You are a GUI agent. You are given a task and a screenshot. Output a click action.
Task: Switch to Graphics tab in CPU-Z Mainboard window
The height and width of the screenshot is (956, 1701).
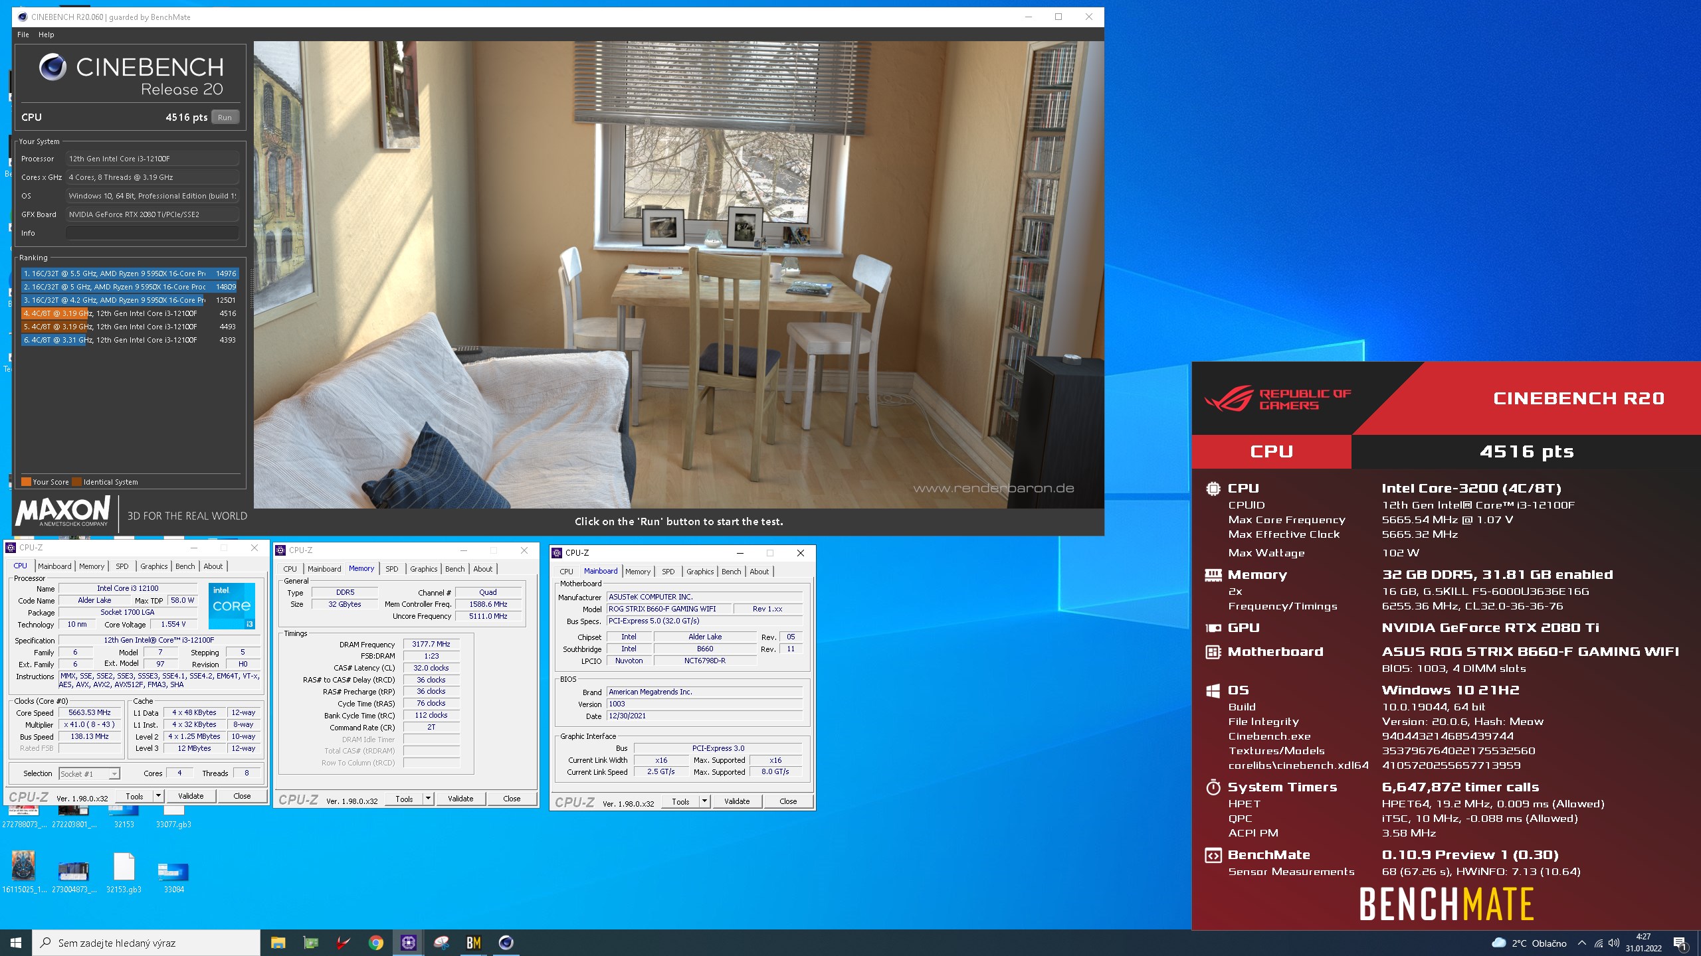(700, 572)
